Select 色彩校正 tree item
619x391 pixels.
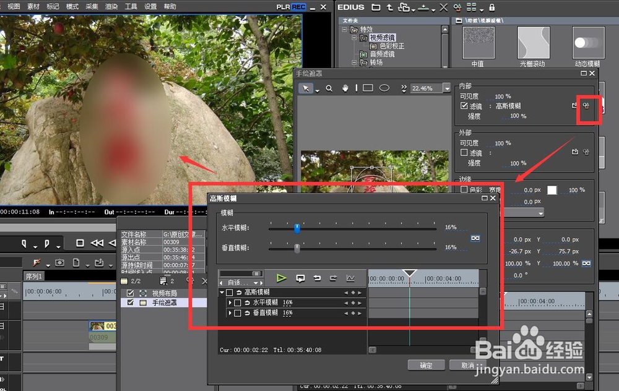392,46
